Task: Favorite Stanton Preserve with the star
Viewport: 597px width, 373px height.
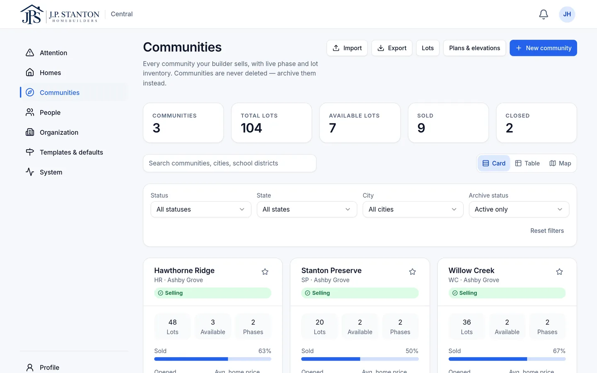Action: pyautogui.click(x=412, y=272)
